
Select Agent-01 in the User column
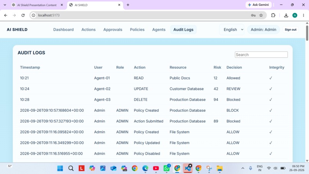click(102, 78)
